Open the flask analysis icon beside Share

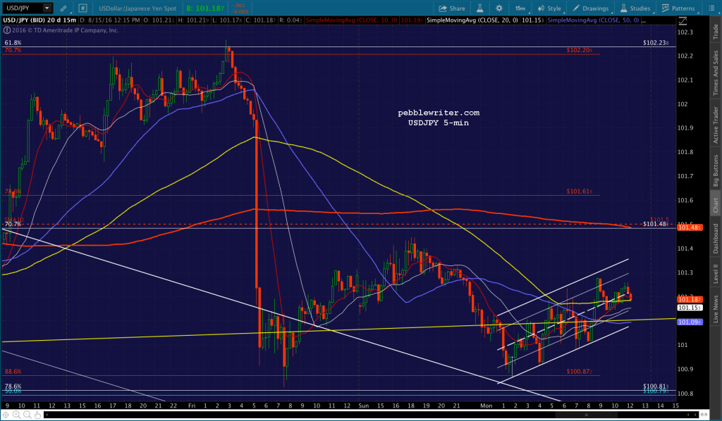[x=479, y=8]
